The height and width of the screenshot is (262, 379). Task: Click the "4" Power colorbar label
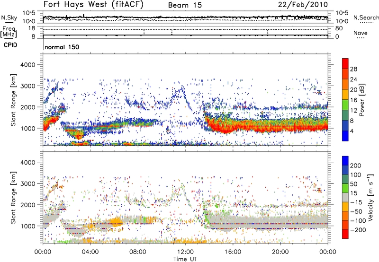click(352, 131)
